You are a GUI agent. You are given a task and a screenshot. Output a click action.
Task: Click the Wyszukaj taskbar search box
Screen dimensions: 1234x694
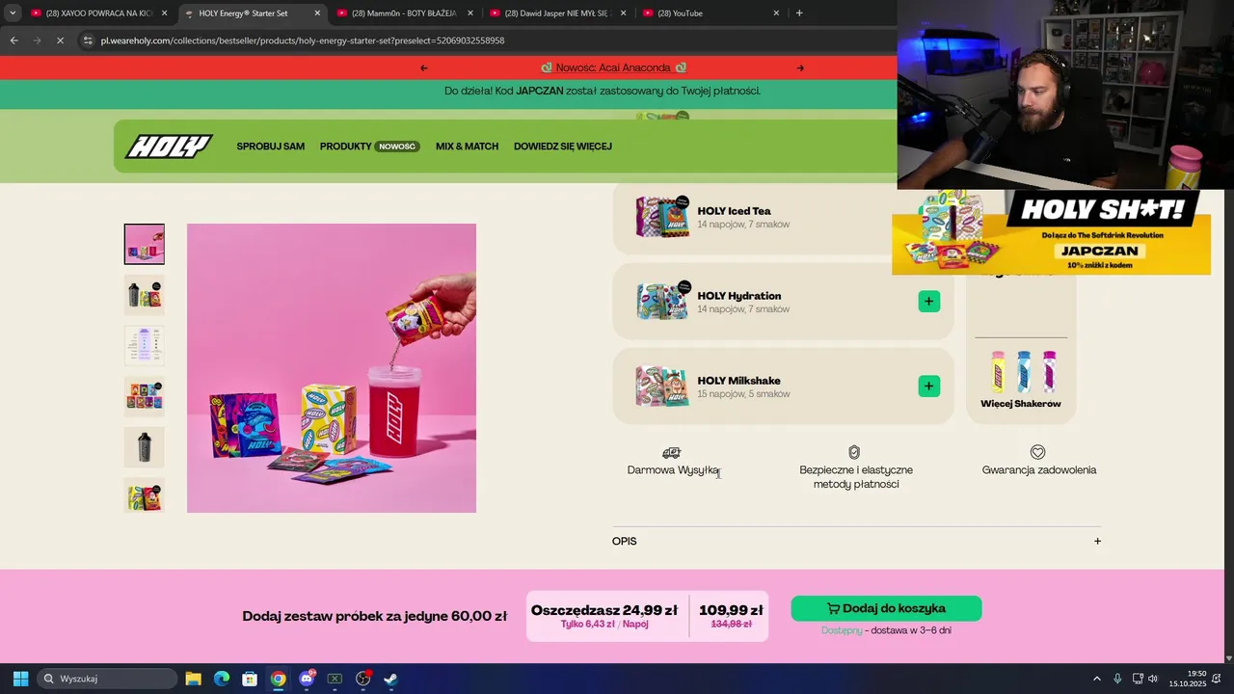[107, 679]
